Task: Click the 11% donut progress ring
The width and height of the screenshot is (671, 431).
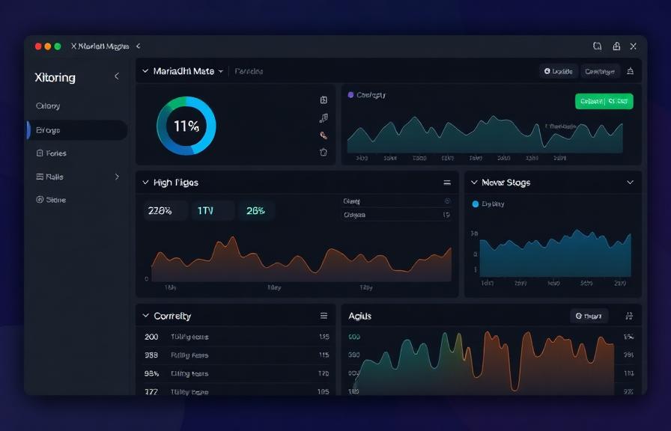Action: pyautogui.click(x=188, y=126)
